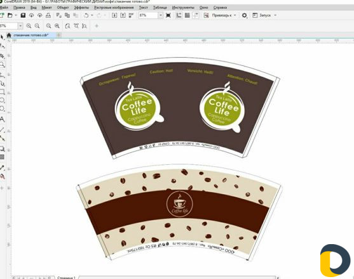
Task: Click the Import icon
Action: coord(114,15)
